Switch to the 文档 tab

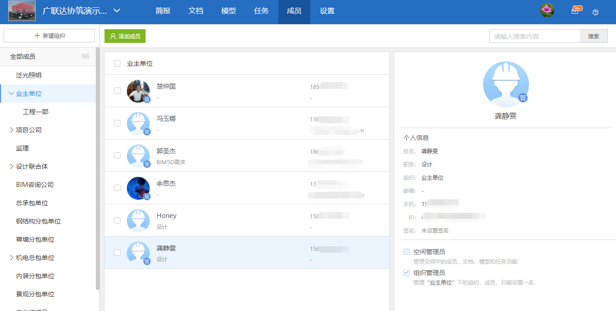tap(196, 11)
